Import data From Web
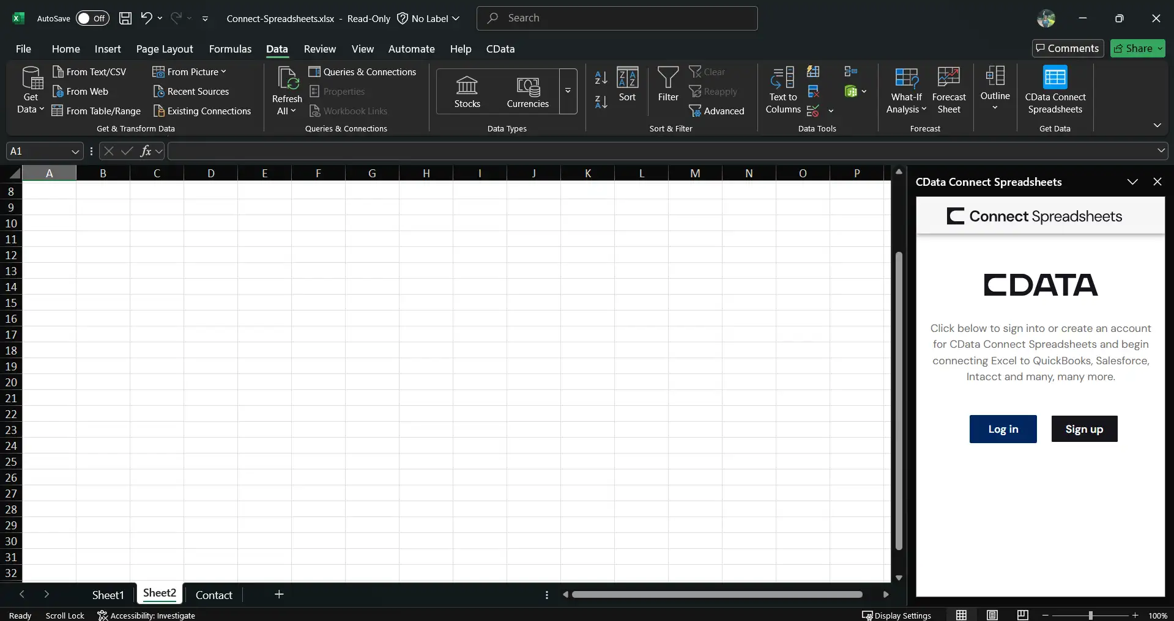This screenshot has width=1174, height=621. pos(80,92)
